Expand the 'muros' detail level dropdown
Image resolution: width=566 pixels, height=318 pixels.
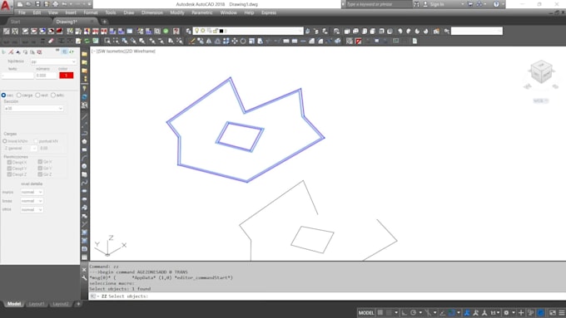coord(32,193)
